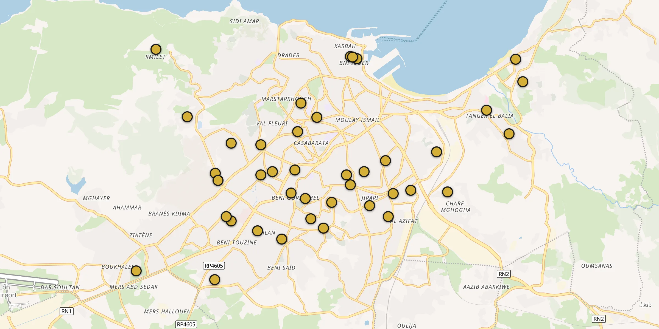
Task: Select the OULIJA label
Action: click(407, 325)
